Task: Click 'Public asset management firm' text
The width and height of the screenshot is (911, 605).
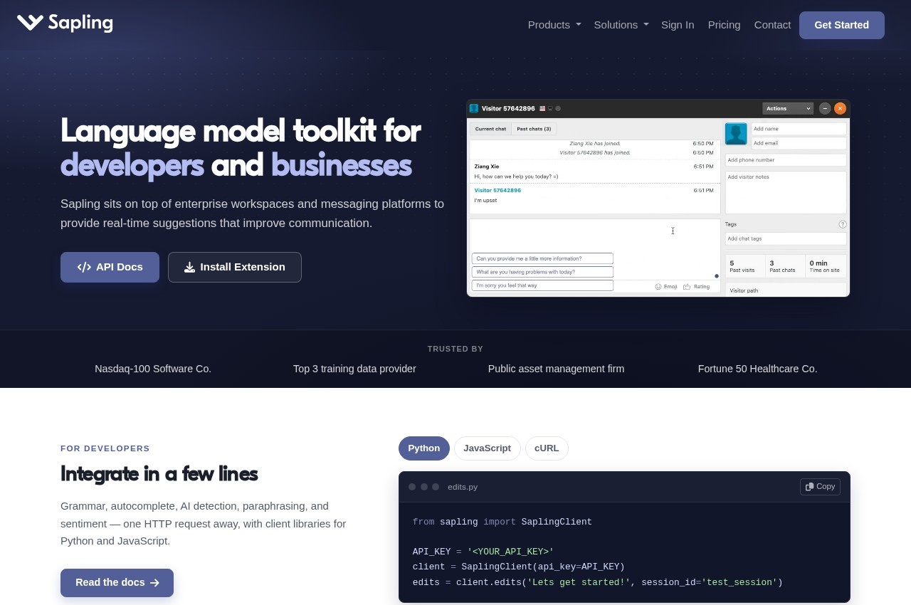Action: [x=556, y=369]
